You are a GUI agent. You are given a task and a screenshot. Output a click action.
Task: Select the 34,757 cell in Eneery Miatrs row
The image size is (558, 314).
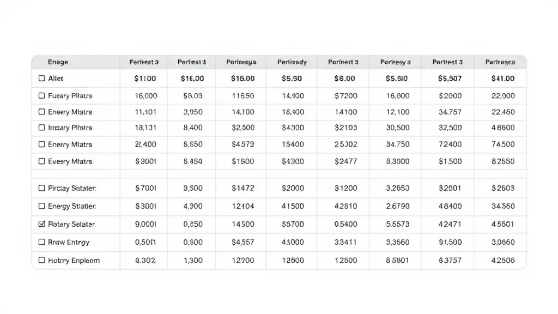point(450,112)
